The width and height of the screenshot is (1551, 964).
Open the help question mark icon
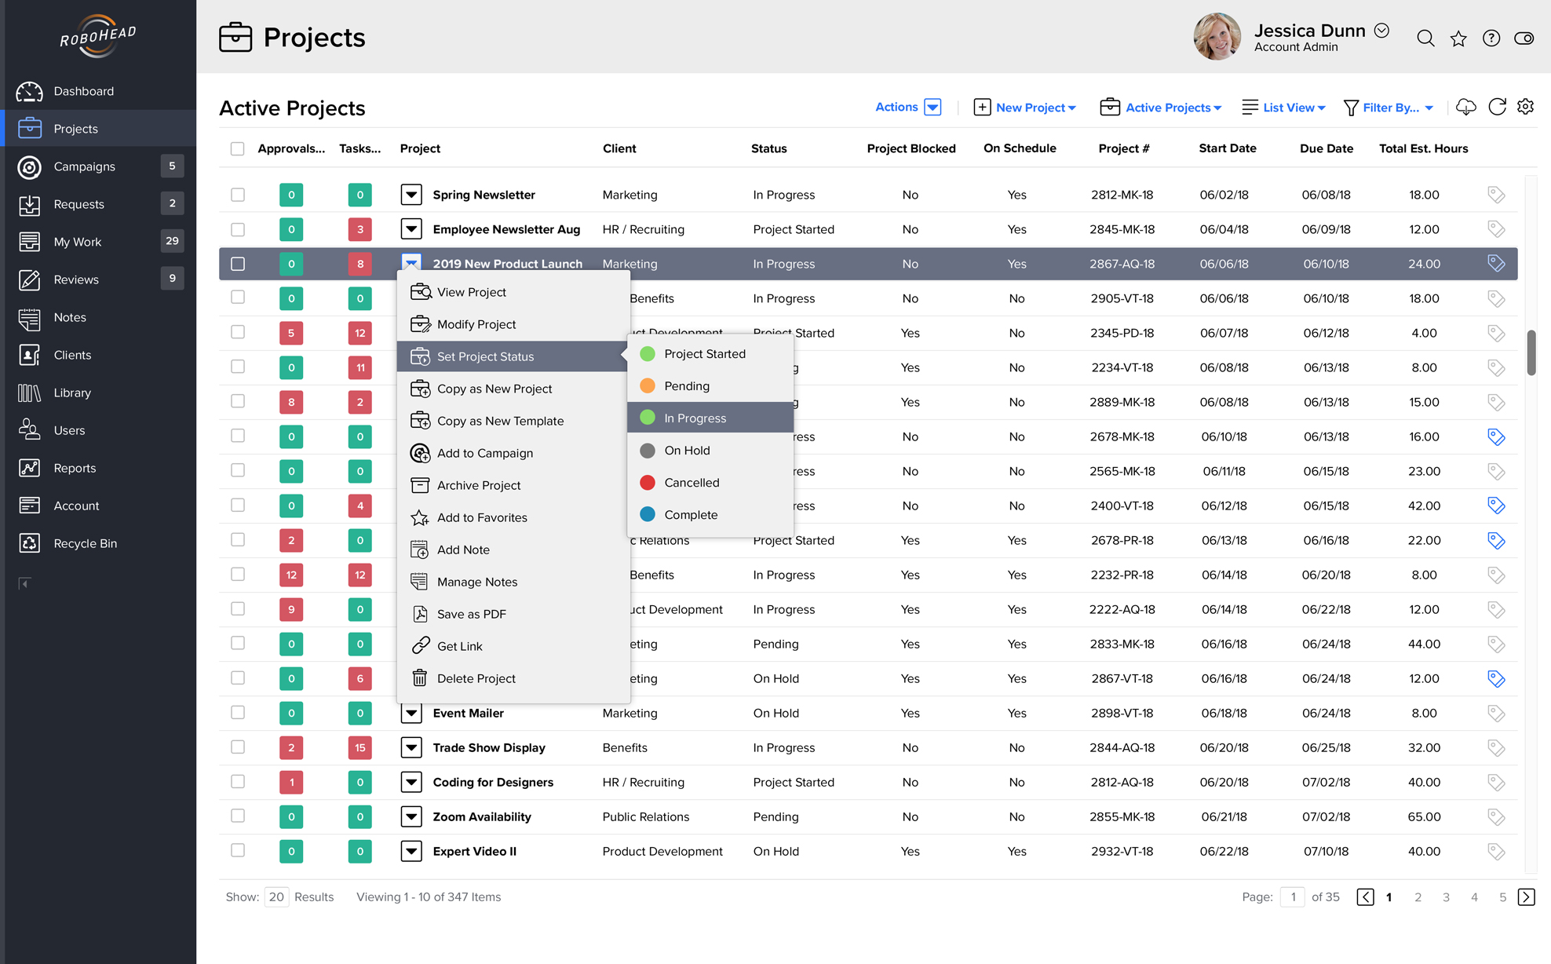point(1491,38)
